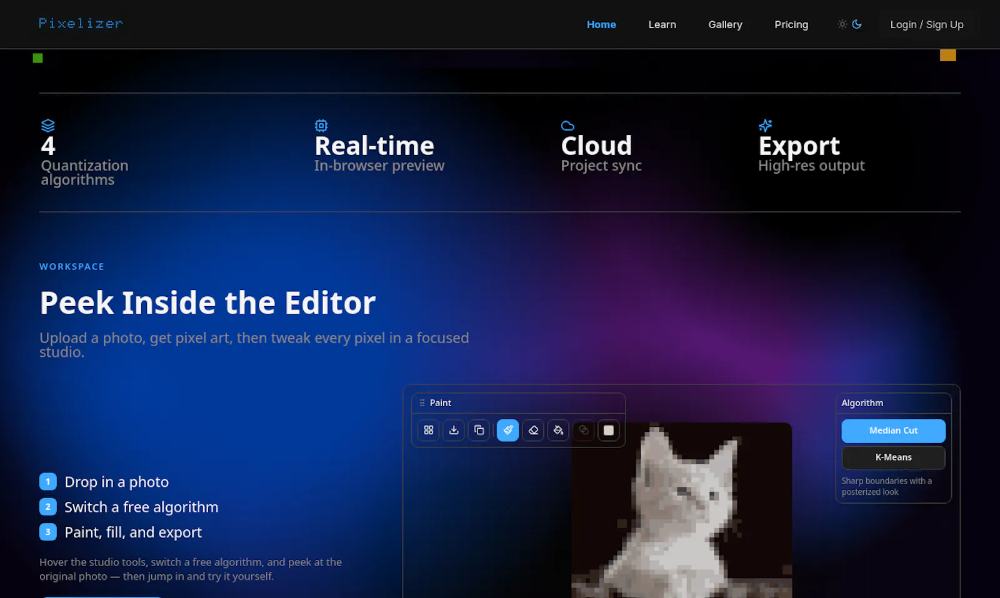
Task: Click the 'Peek Inside the Editor' heading
Action: (207, 303)
